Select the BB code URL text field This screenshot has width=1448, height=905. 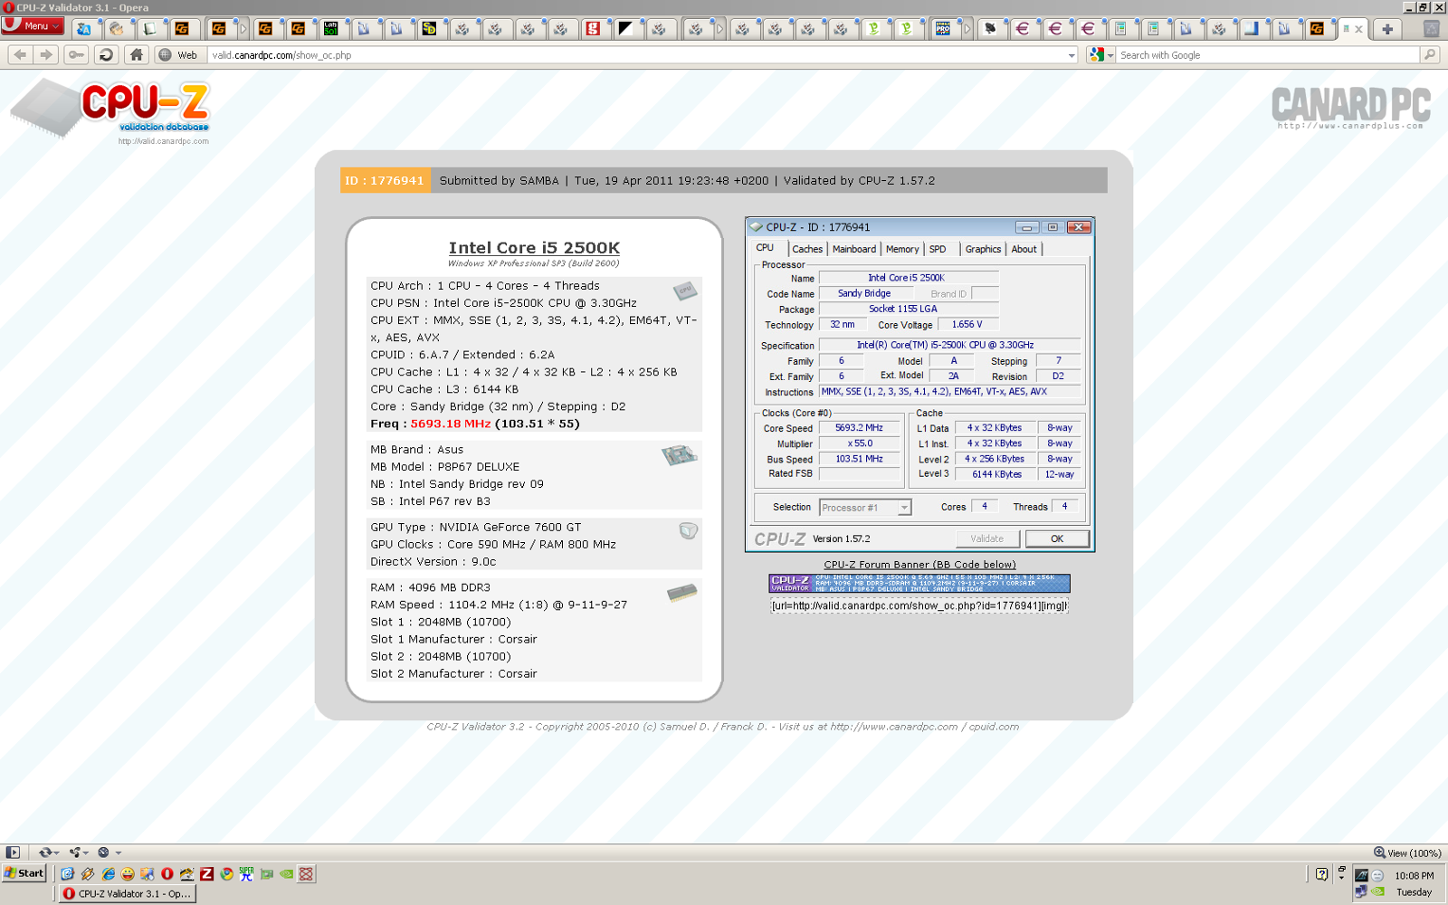click(919, 605)
